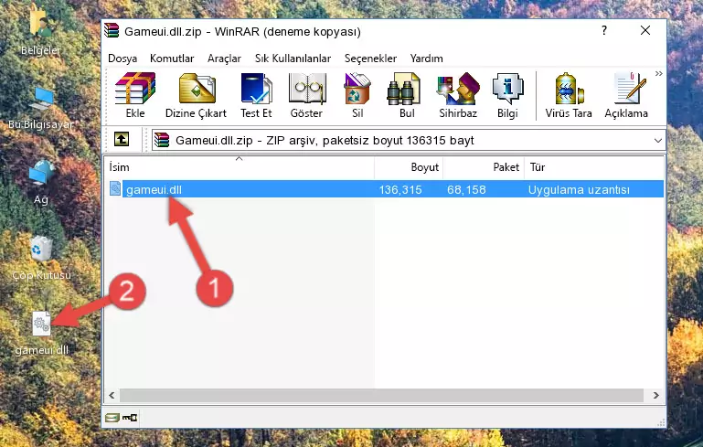Click the 68,158 packed size value

466,189
